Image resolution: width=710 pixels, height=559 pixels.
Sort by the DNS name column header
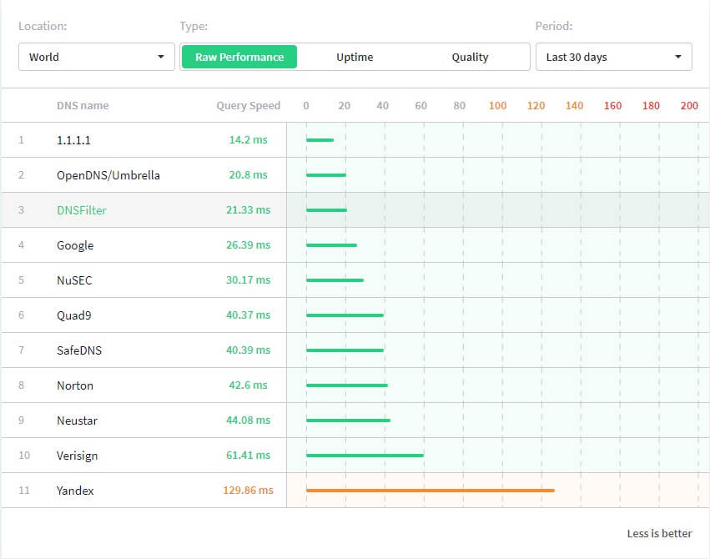(83, 105)
